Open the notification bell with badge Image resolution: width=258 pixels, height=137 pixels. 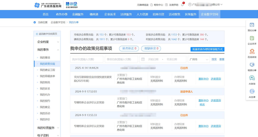tap(182, 4)
